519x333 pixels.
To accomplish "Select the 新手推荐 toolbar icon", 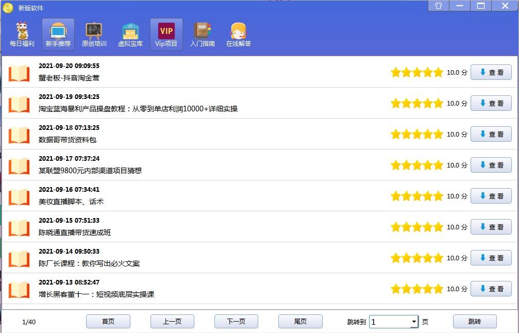I will tap(57, 34).
